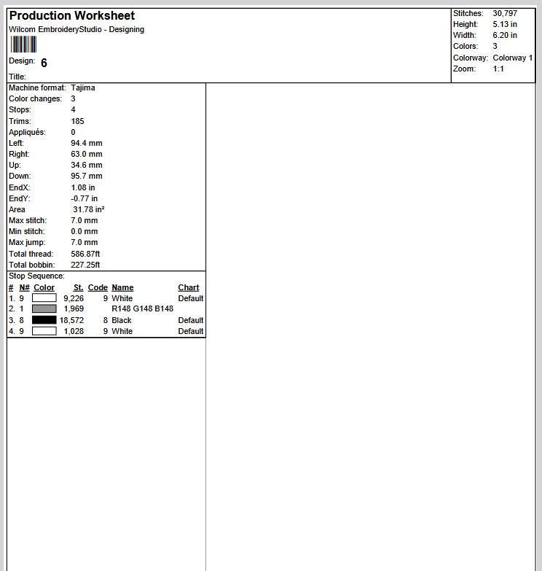Click the Up value 34.6 mm

coord(87,165)
